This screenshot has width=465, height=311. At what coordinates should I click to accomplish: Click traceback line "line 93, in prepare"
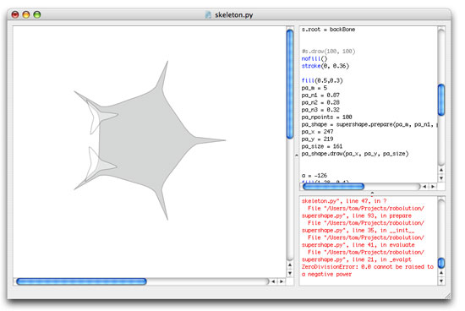point(357,216)
